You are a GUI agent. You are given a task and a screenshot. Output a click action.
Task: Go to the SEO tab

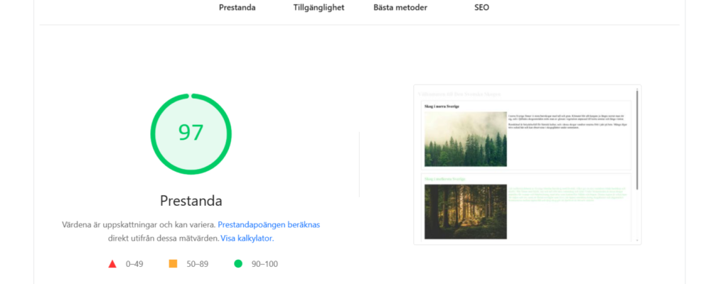click(x=481, y=8)
